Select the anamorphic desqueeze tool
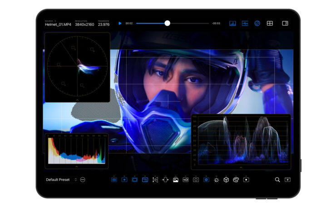The image size is (336, 208). coord(155,180)
